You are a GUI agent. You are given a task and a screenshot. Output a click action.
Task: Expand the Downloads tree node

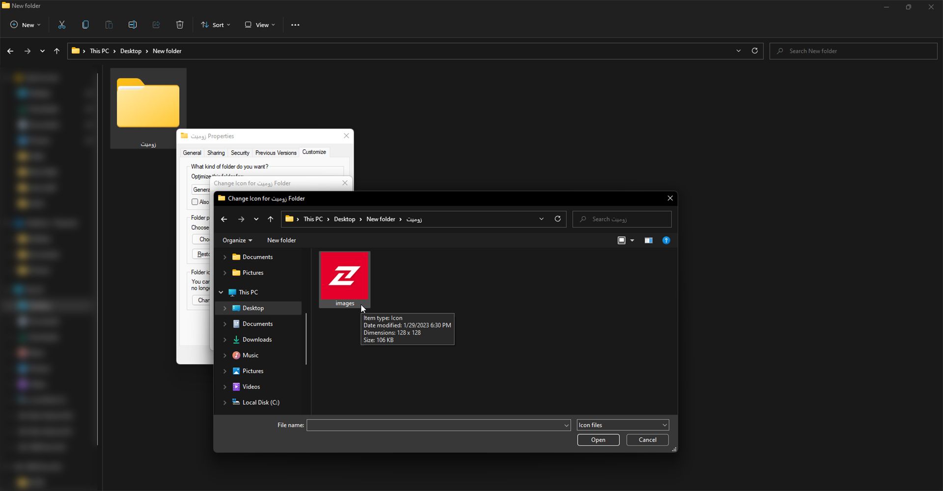225,340
